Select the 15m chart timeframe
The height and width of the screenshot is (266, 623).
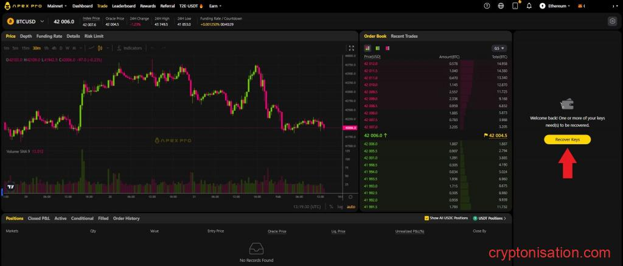point(26,47)
